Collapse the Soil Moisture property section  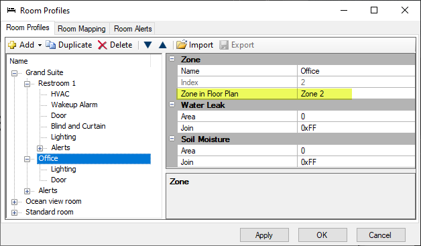pos(172,139)
